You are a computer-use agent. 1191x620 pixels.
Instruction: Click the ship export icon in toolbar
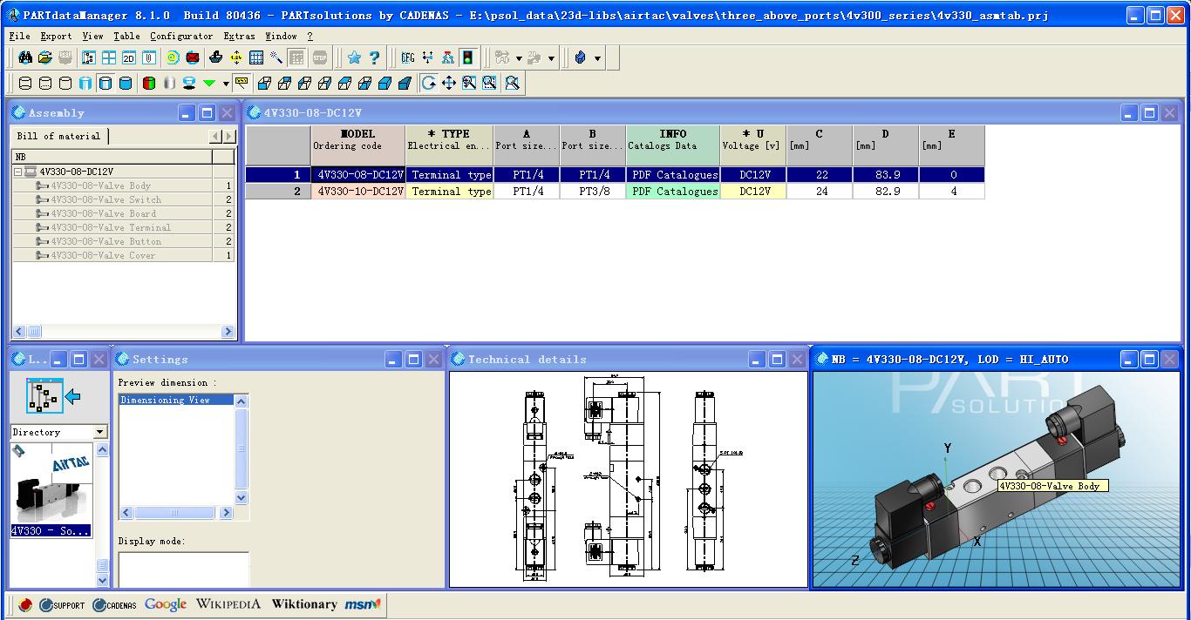point(216,57)
